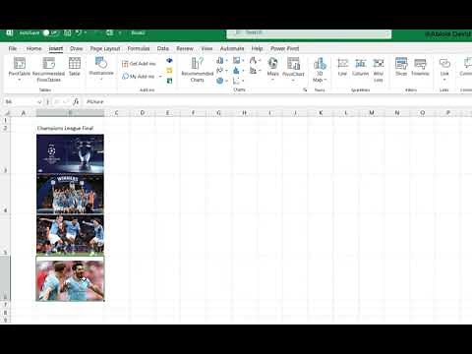This screenshot has height=354, width=472.
Task: Insert a Column sparkline
Action: 361,67
